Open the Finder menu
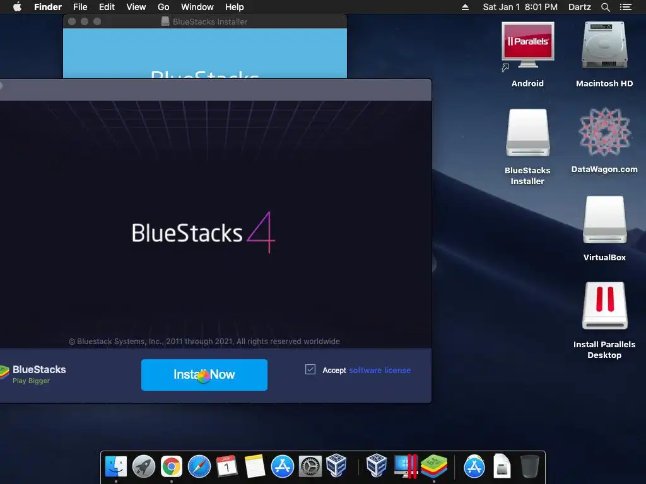Viewport: 646px width, 484px height. click(48, 7)
